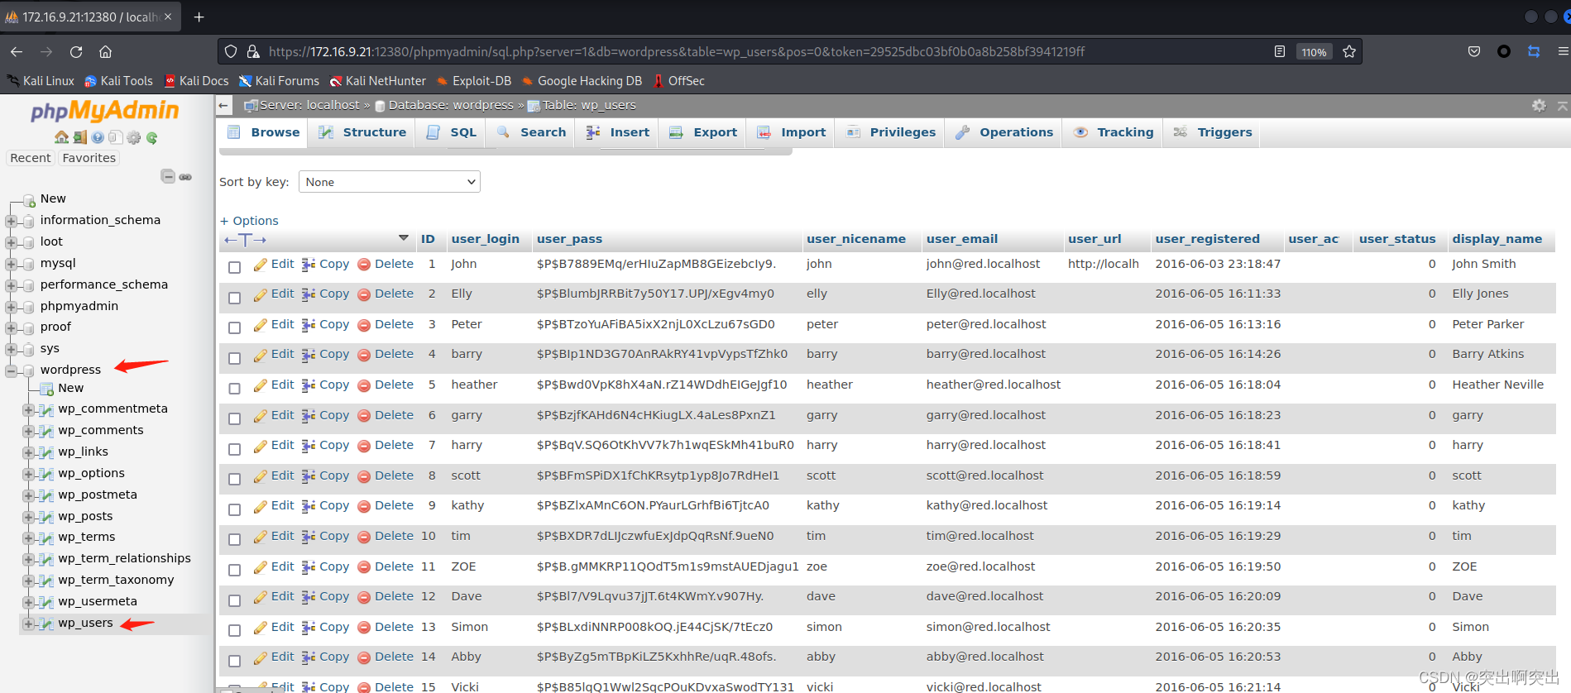Click the Favorites tables button
1571x693 pixels.
click(89, 158)
